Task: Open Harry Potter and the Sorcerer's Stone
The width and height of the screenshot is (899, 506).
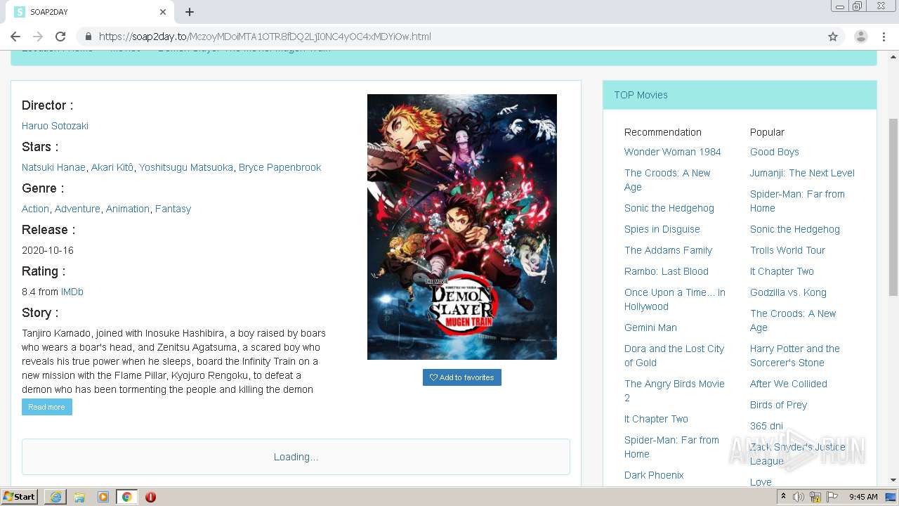Action: point(795,356)
